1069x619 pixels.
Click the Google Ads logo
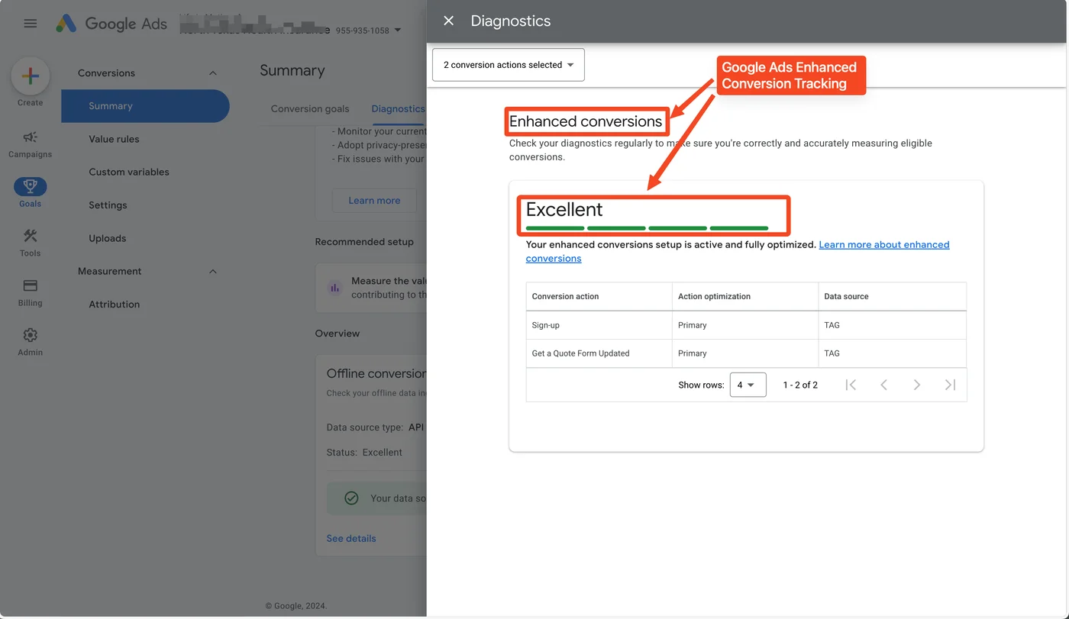tap(111, 22)
